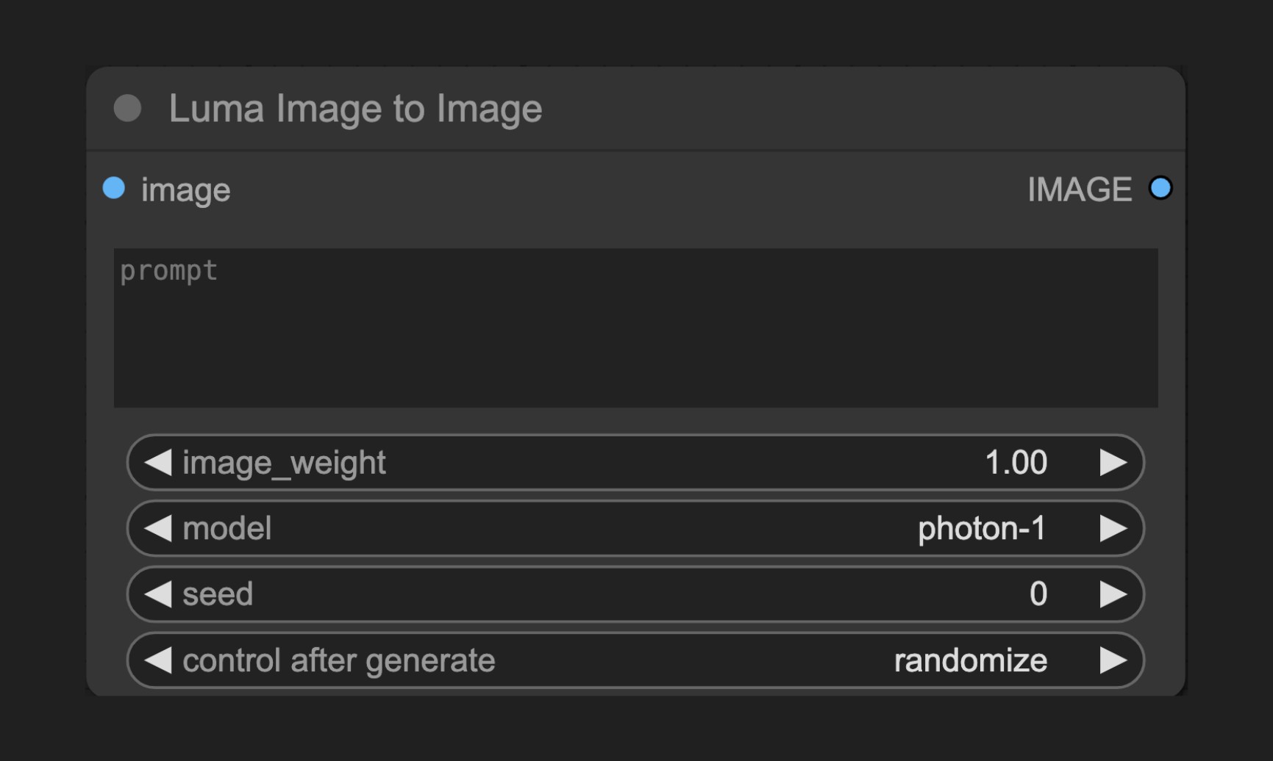Select the Luma Image to Image title
The width and height of the screenshot is (1273, 761).
355,109
